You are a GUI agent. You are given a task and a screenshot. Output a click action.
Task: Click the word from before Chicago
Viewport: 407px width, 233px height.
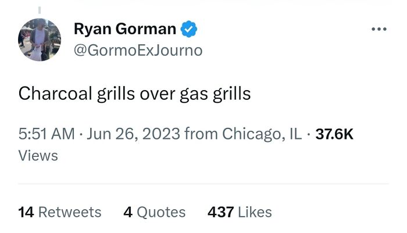pyautogui.click(x=198, y=134)
